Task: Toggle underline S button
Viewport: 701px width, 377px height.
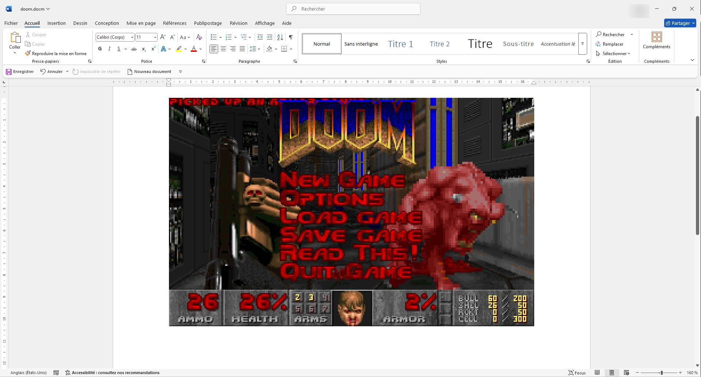Action: click(119, 49)
